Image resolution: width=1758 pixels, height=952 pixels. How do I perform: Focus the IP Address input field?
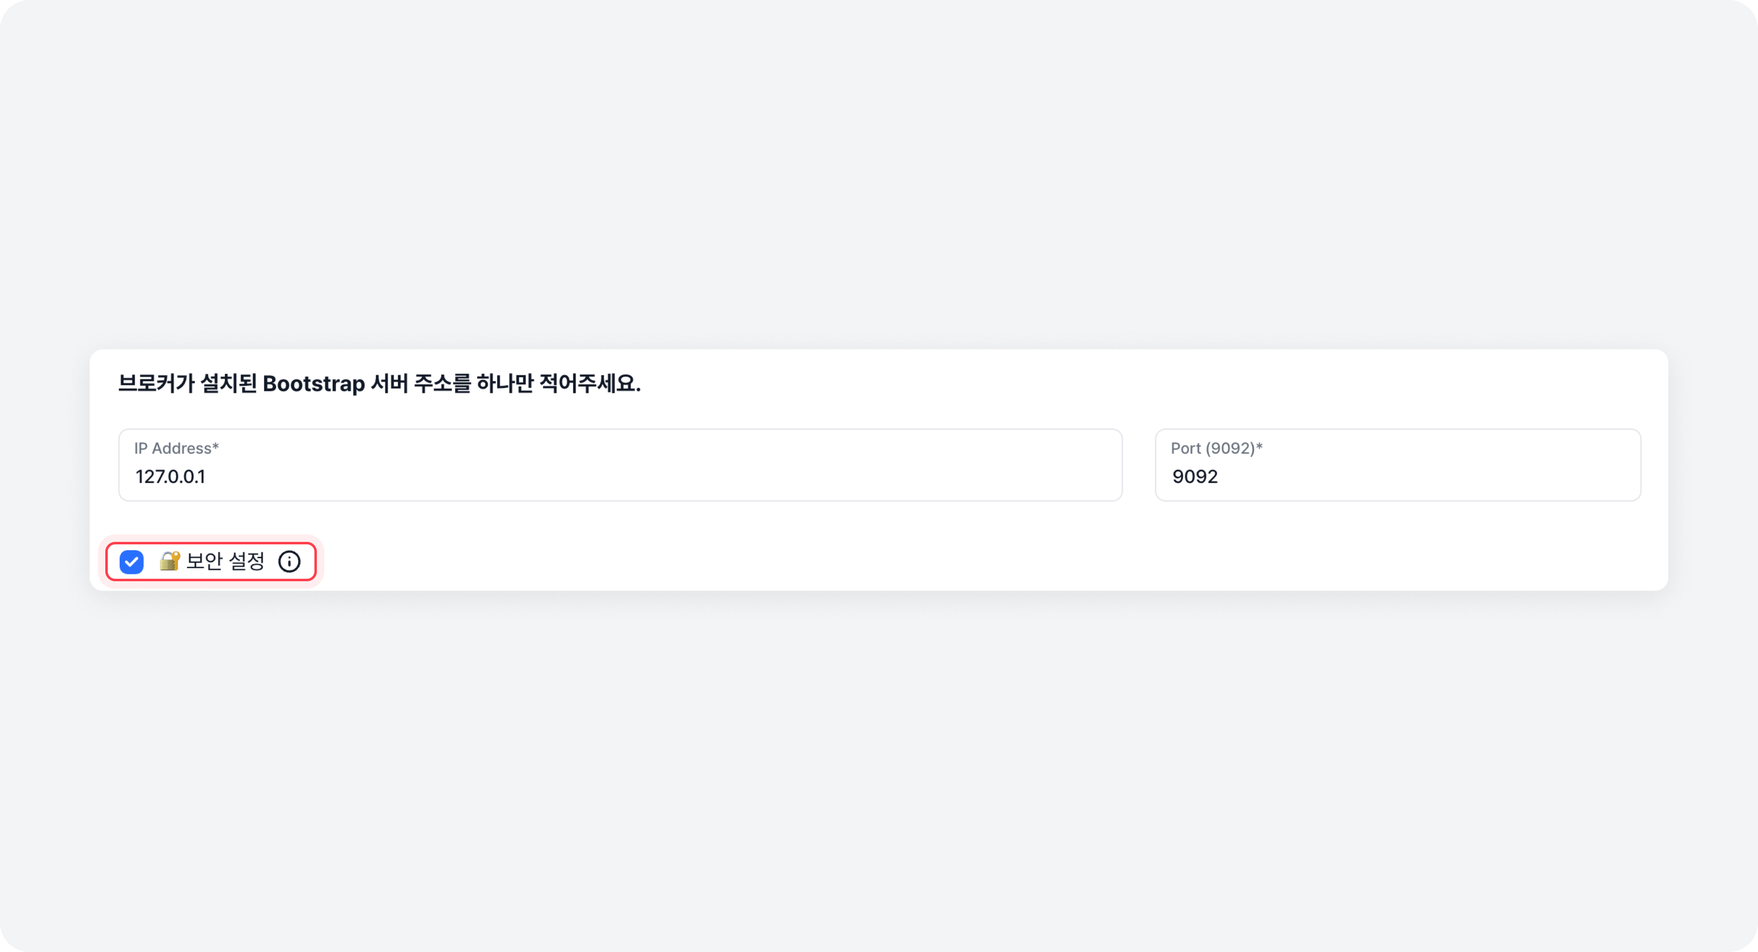[x=619, y=465]
